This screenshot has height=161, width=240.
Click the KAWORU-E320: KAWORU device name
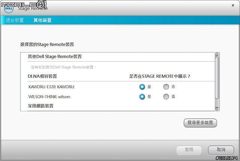click(x=51, y=87)
